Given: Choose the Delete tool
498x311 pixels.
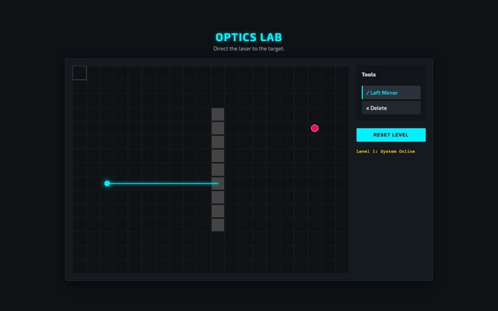Looking at the screenshot, I should tap(391, 108).
